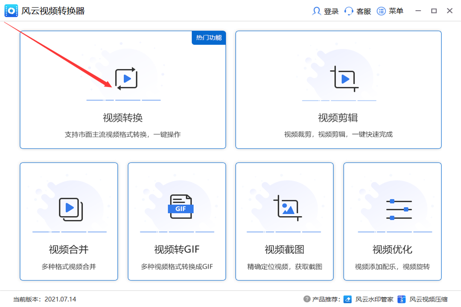This screenshot has width=461, height=307.
Task: Select the 视频剪辑 card title
Action: point(338,118)
